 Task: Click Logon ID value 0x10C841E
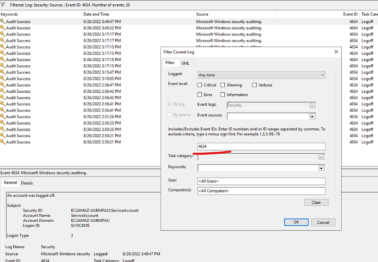(x=80, y=226)
